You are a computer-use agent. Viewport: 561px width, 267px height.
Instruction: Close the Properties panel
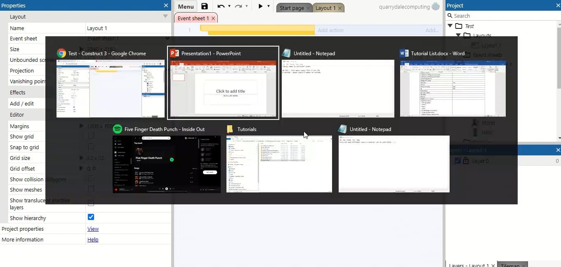(166, 5)
